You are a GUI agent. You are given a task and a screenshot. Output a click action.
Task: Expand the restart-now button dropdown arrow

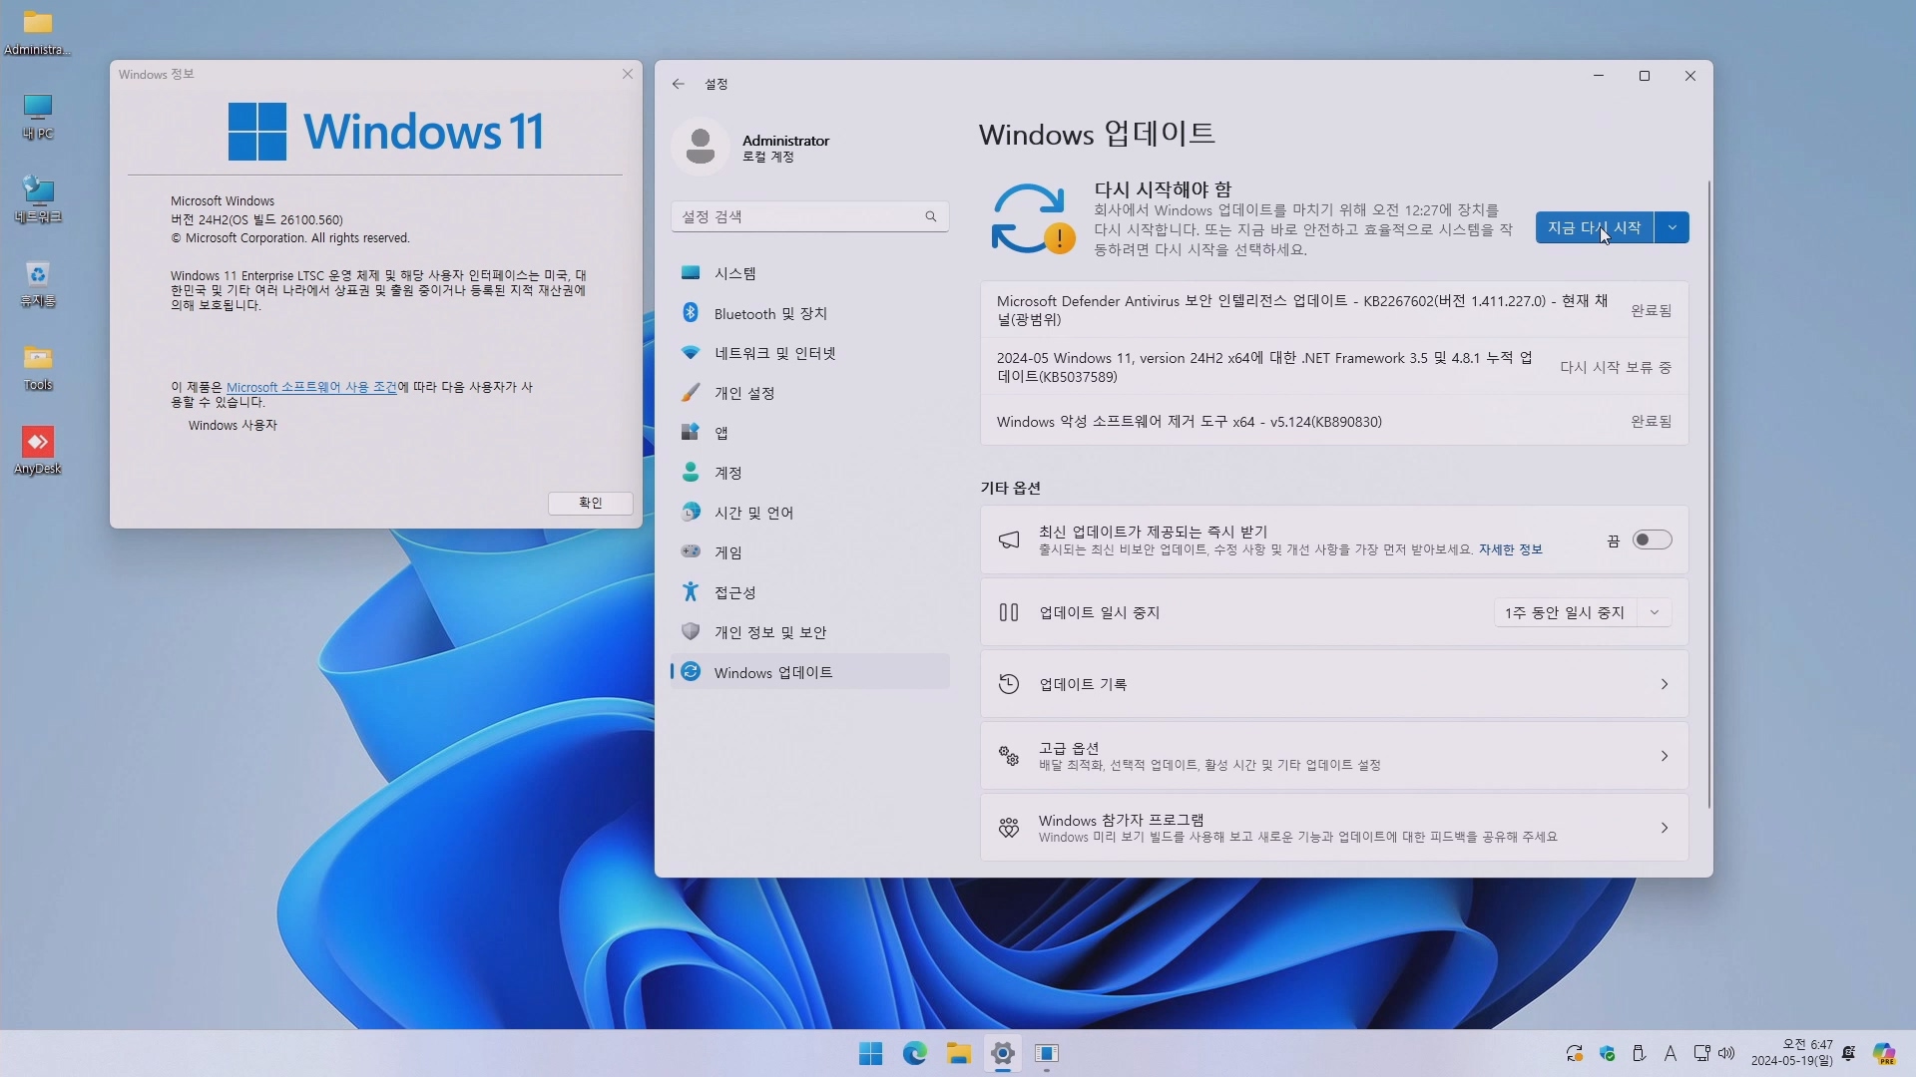(1672, 227)
